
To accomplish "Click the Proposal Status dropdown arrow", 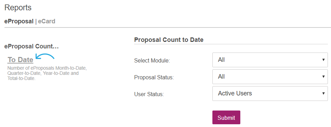I will pyautogui.click(x=323, y=77).
